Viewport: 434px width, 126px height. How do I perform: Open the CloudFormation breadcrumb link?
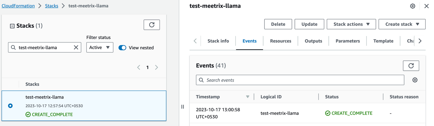[x=18, y=6]
